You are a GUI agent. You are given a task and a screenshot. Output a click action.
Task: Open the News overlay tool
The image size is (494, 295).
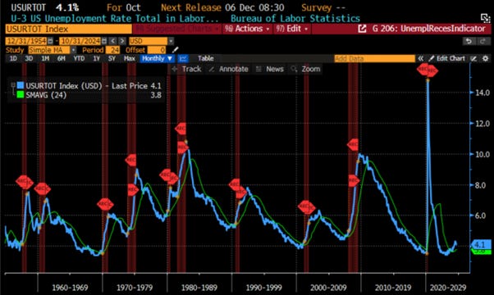tap(270, 69)
